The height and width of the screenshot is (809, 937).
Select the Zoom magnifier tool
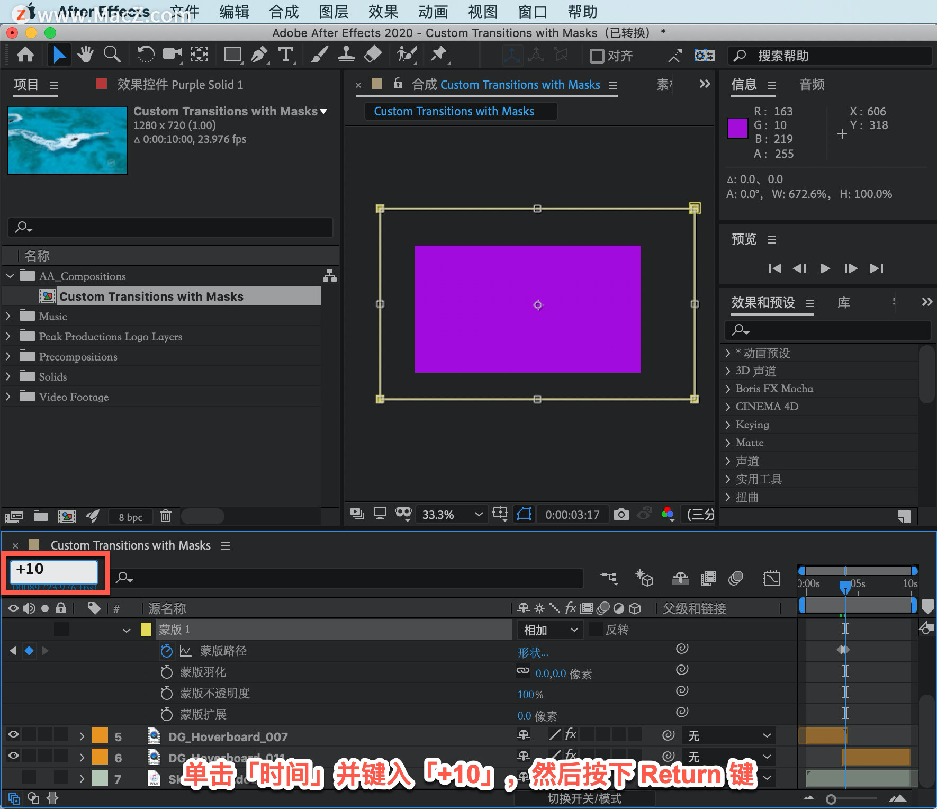[x=112, y=55]
